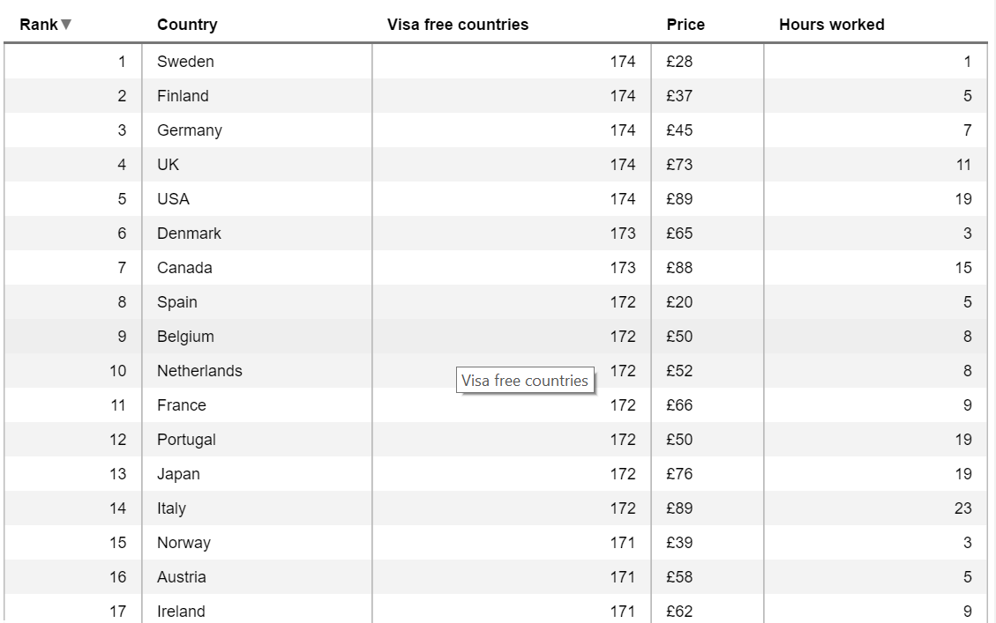Image resolution: width=996 pixels, height=623 pixels.
Task: Select Japan's price cell £76
Action: click(x=680, y=474)
